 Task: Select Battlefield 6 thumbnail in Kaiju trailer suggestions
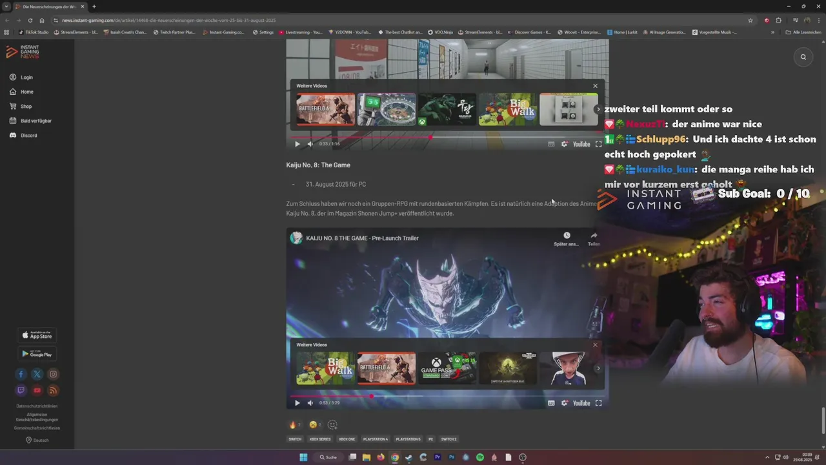point(387,368)
